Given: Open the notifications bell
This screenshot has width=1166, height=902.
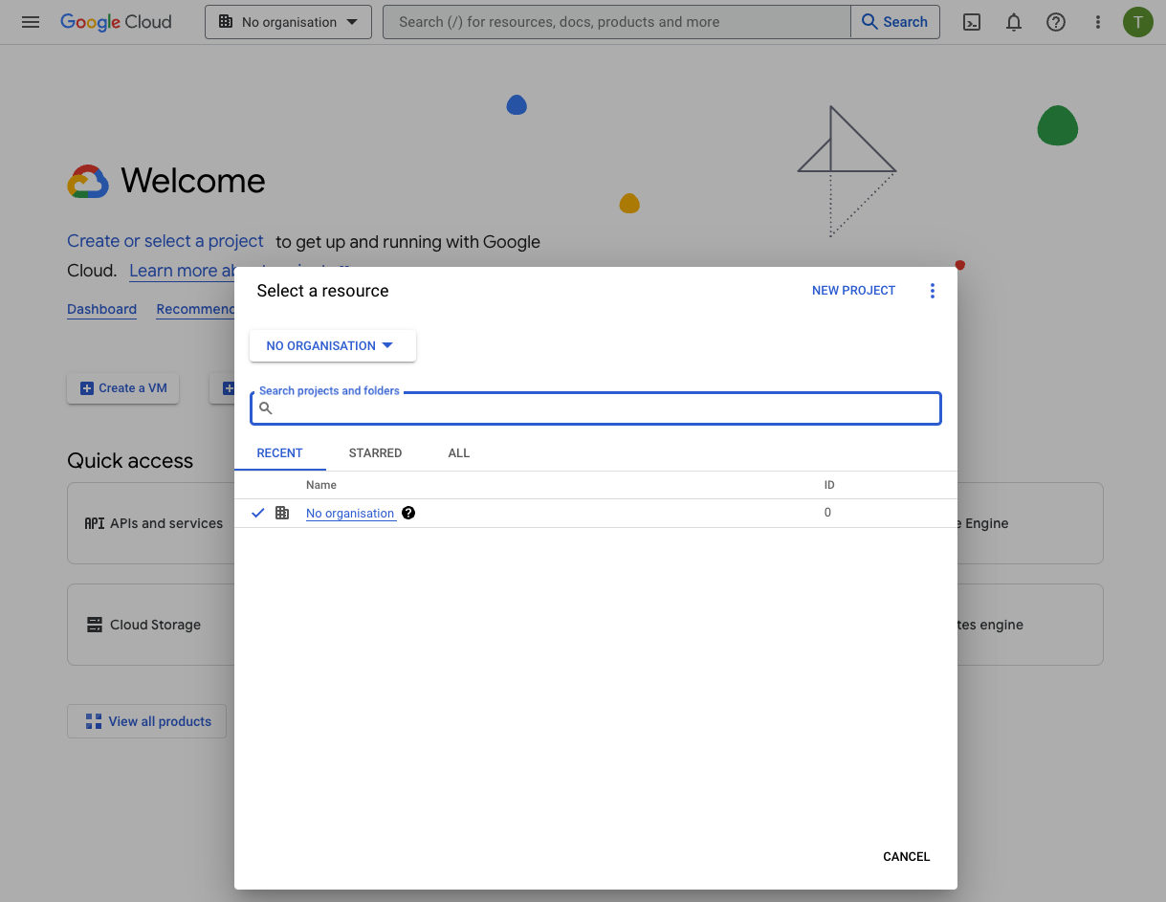Looking at the screenshot, I should pos(1014,22).
